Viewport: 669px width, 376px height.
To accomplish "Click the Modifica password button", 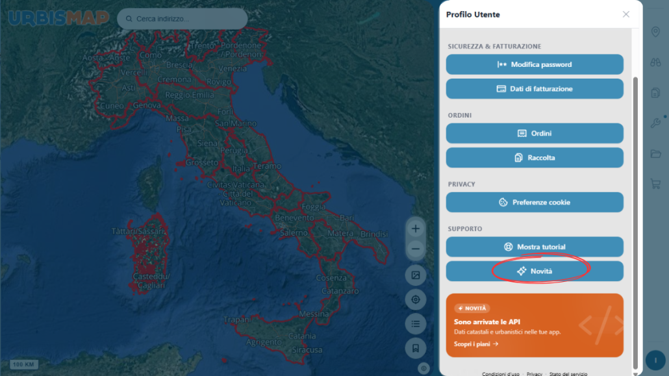I will click(535, 64).
